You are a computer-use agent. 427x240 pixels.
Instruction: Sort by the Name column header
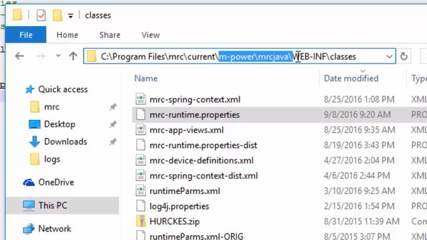[x=146, y=79]
